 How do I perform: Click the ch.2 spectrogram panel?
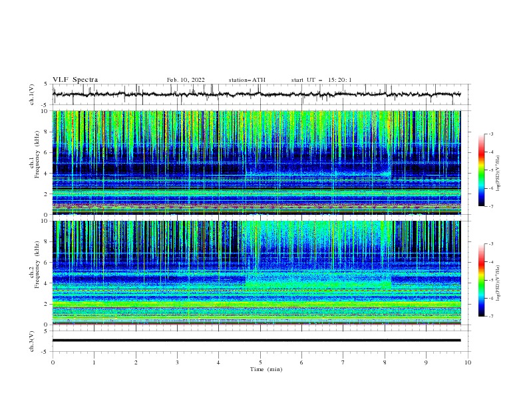(256, 273)
